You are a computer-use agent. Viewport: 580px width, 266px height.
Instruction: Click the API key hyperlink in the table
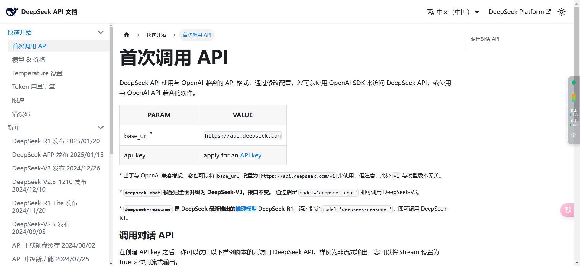[x=251, y=155]
